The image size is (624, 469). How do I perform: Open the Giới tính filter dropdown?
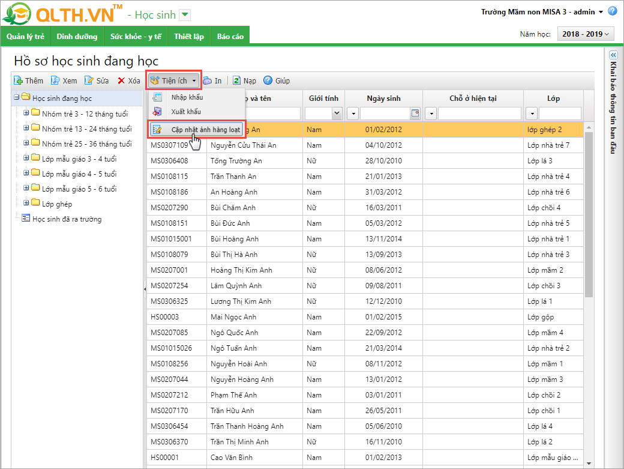click(x=336, y=113)
